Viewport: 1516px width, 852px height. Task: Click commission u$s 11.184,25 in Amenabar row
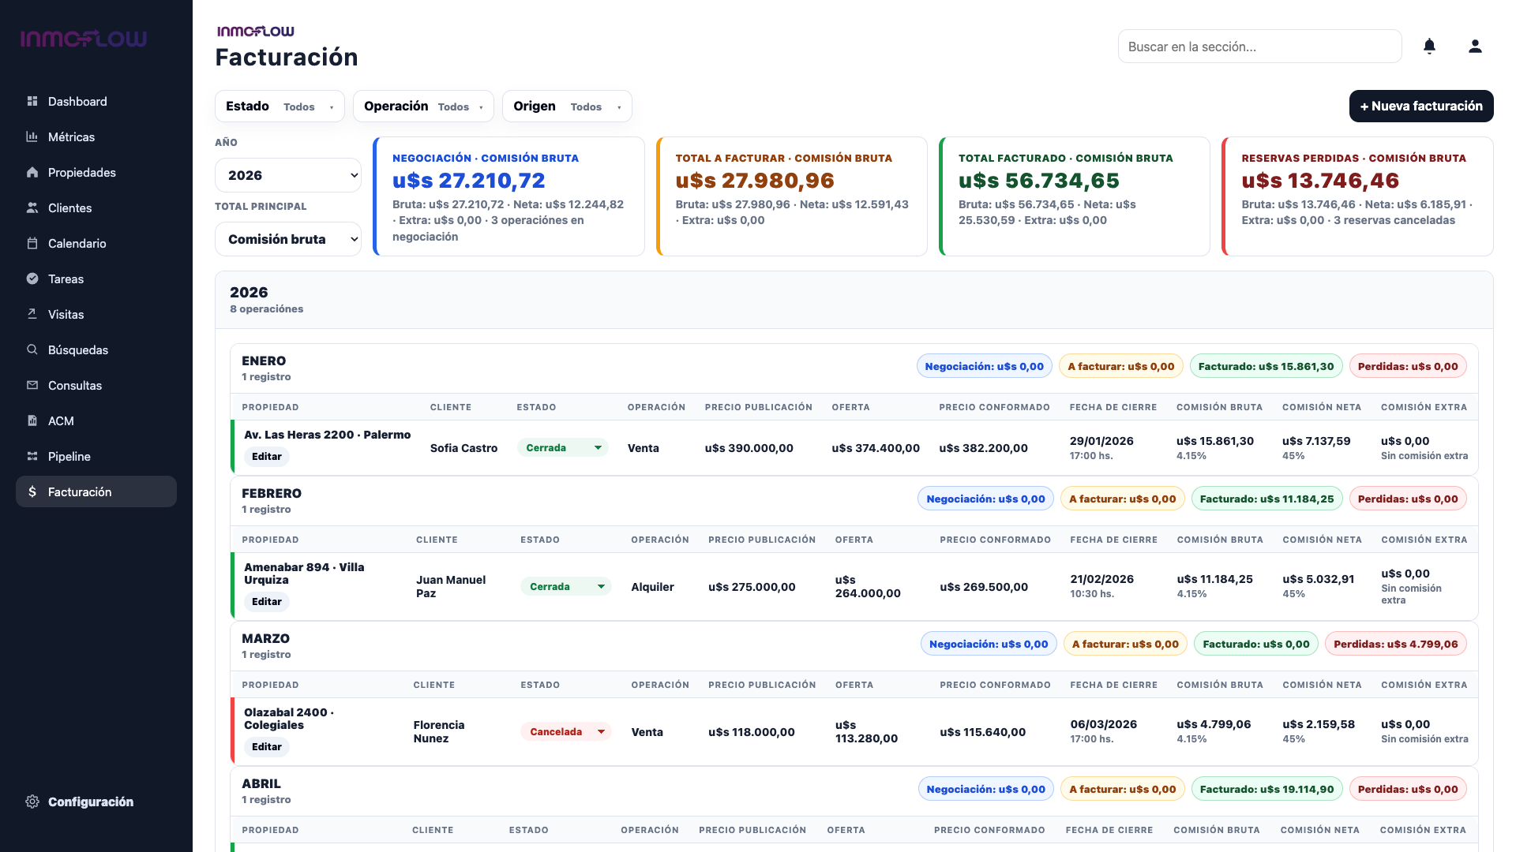(x=1215, y=579)
